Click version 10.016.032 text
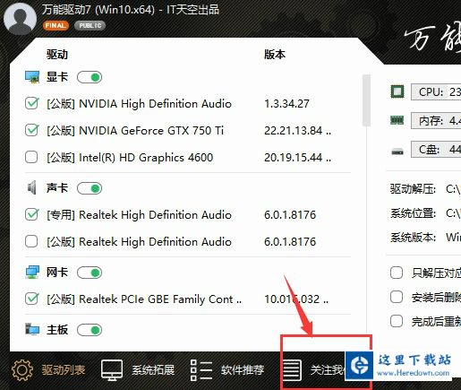Screen dimensions: 461x390 coord(296,299)
